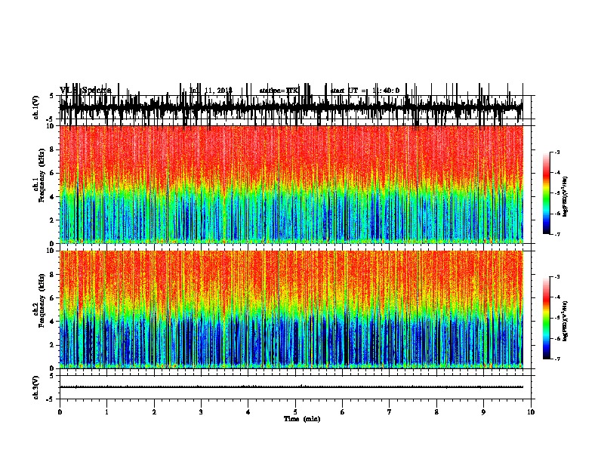
Task: Click the '3' minute tick label
Action: click(201, 412)
